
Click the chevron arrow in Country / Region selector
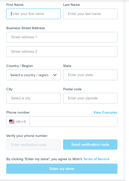(x=55, y=75)
